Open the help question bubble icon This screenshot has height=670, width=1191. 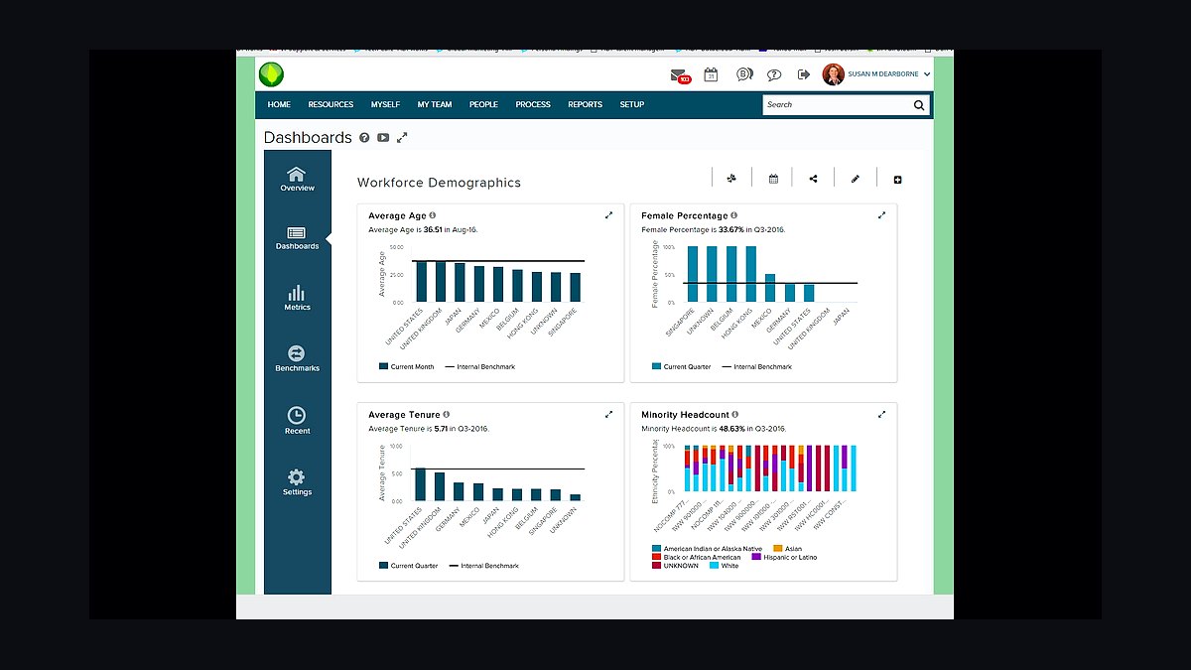tap(774, 74)
